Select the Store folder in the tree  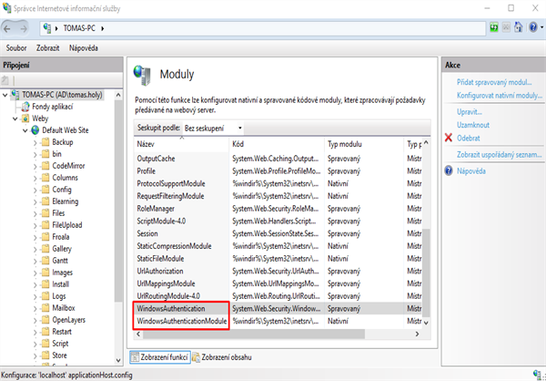(59, 355)
